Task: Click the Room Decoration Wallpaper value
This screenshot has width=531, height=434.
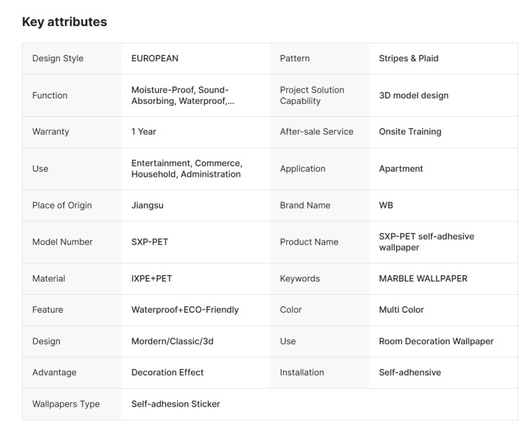Action: [436, 341]
